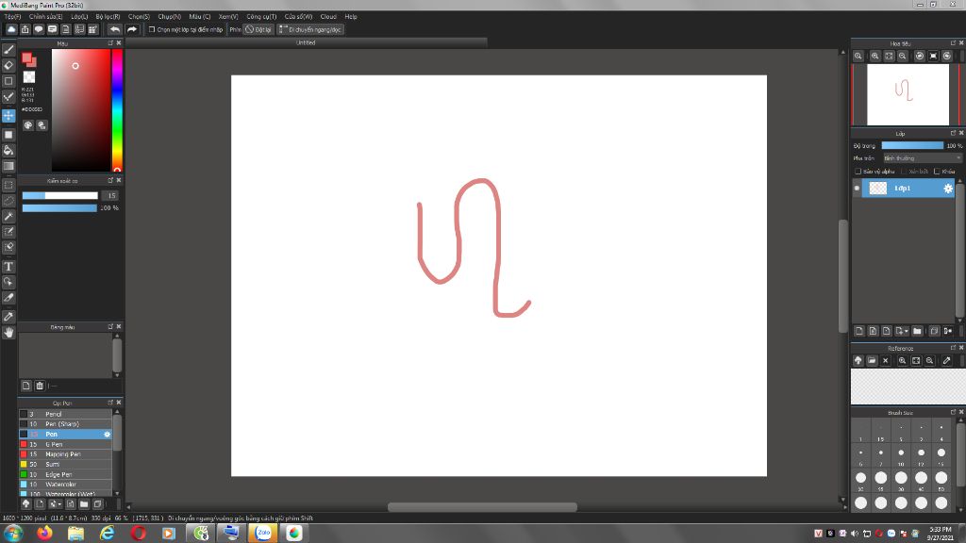Select the Hand tool
This screenshot has height=543, width=966.
(8, 333)
